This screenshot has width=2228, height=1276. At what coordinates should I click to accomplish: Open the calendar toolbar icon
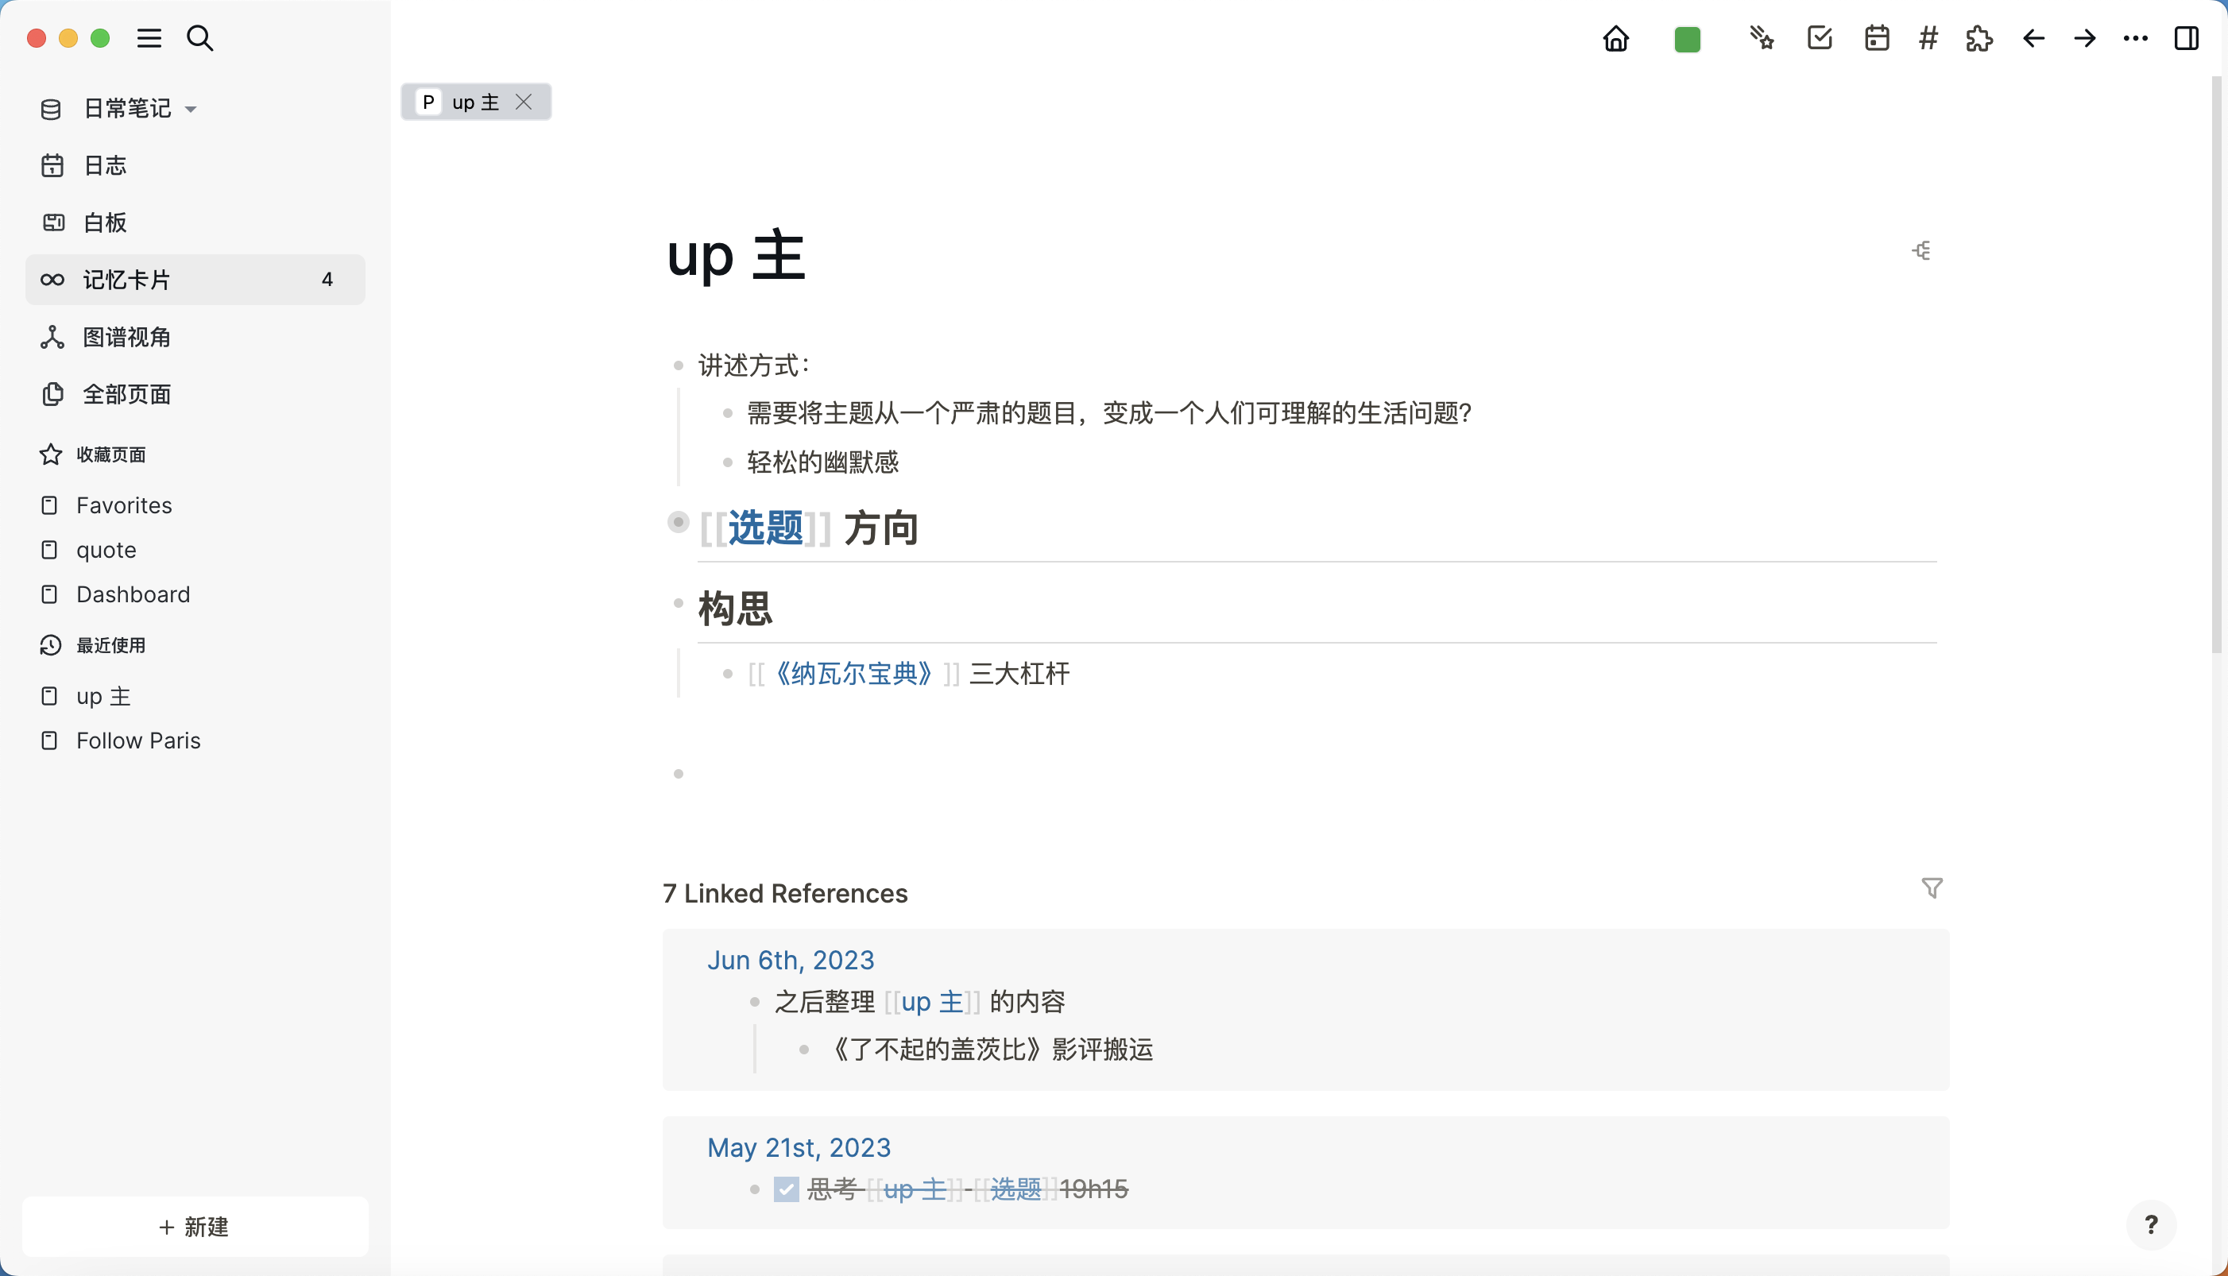click(1877, 39)
